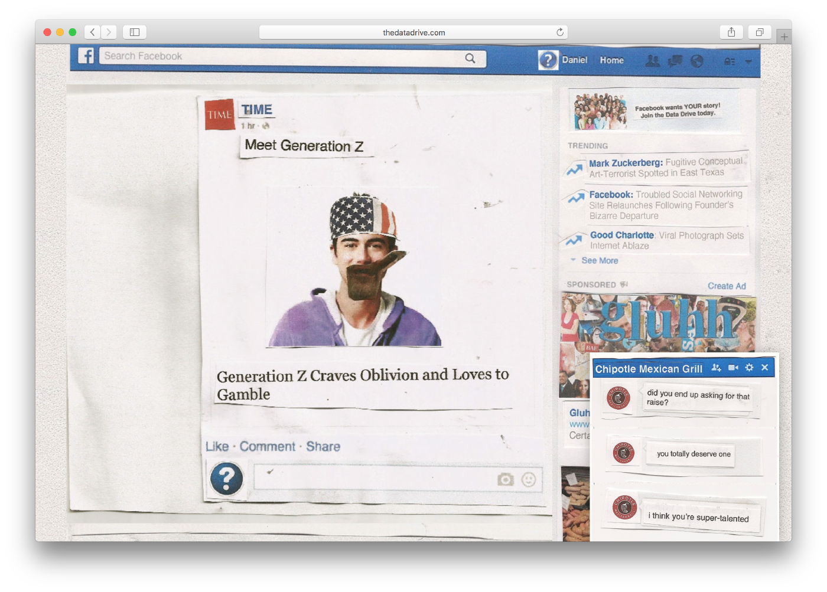Click Chipotle avatar beside 'you totally deserve one'
This screenshot has width=827, height=592.
tap(623, 453)
